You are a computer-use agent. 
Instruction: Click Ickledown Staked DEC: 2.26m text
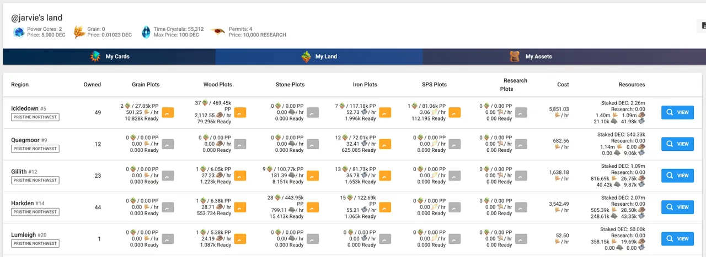623,103
